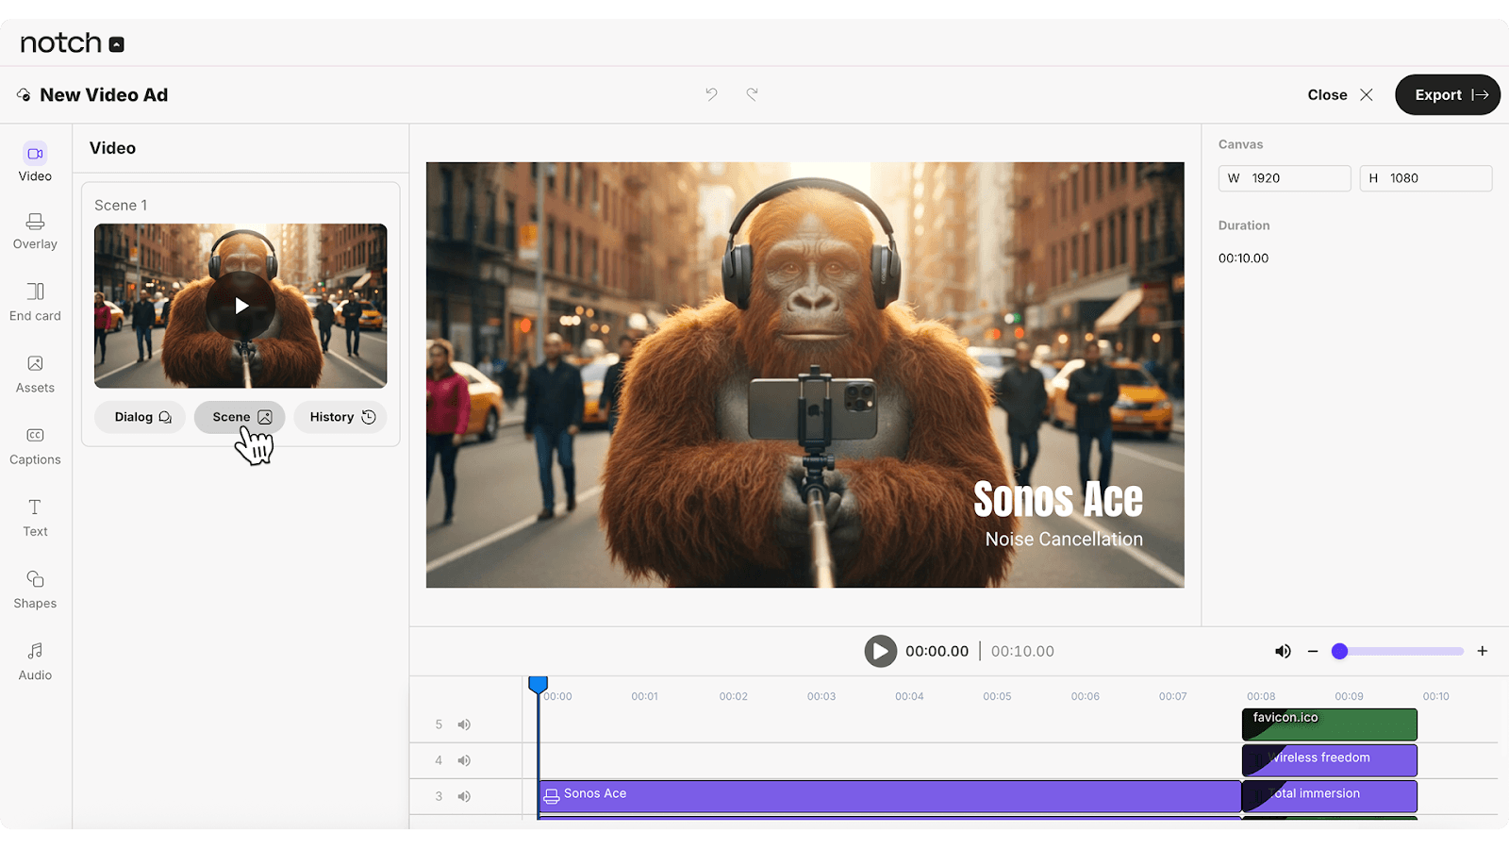The width and height of the screenshot is (1509, 849).
Task: Mute track 4 speaker icon
Action: point(464,760)
